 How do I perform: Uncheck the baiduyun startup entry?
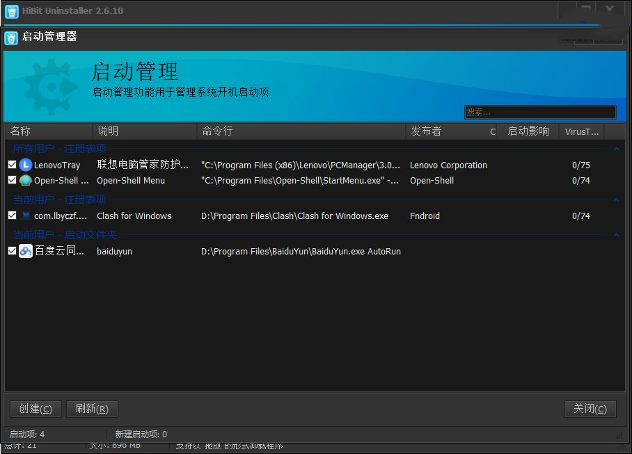tap(12, 251)
